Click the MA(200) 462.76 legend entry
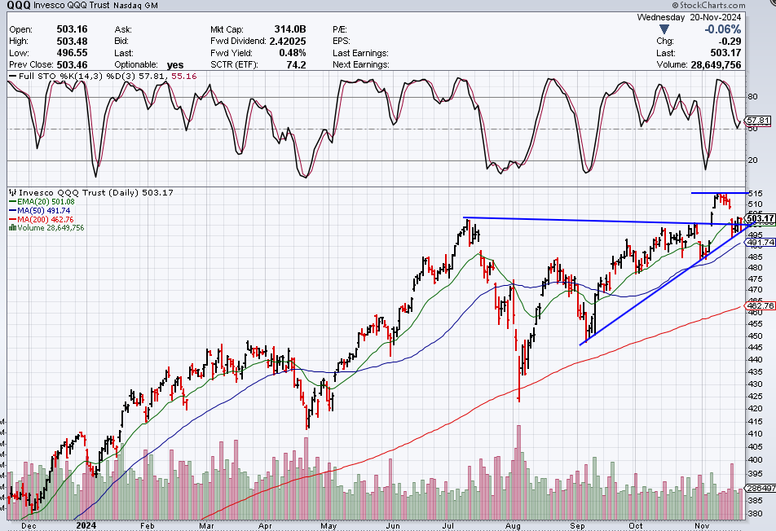This screenshot has width=776, height=531. 42,220
